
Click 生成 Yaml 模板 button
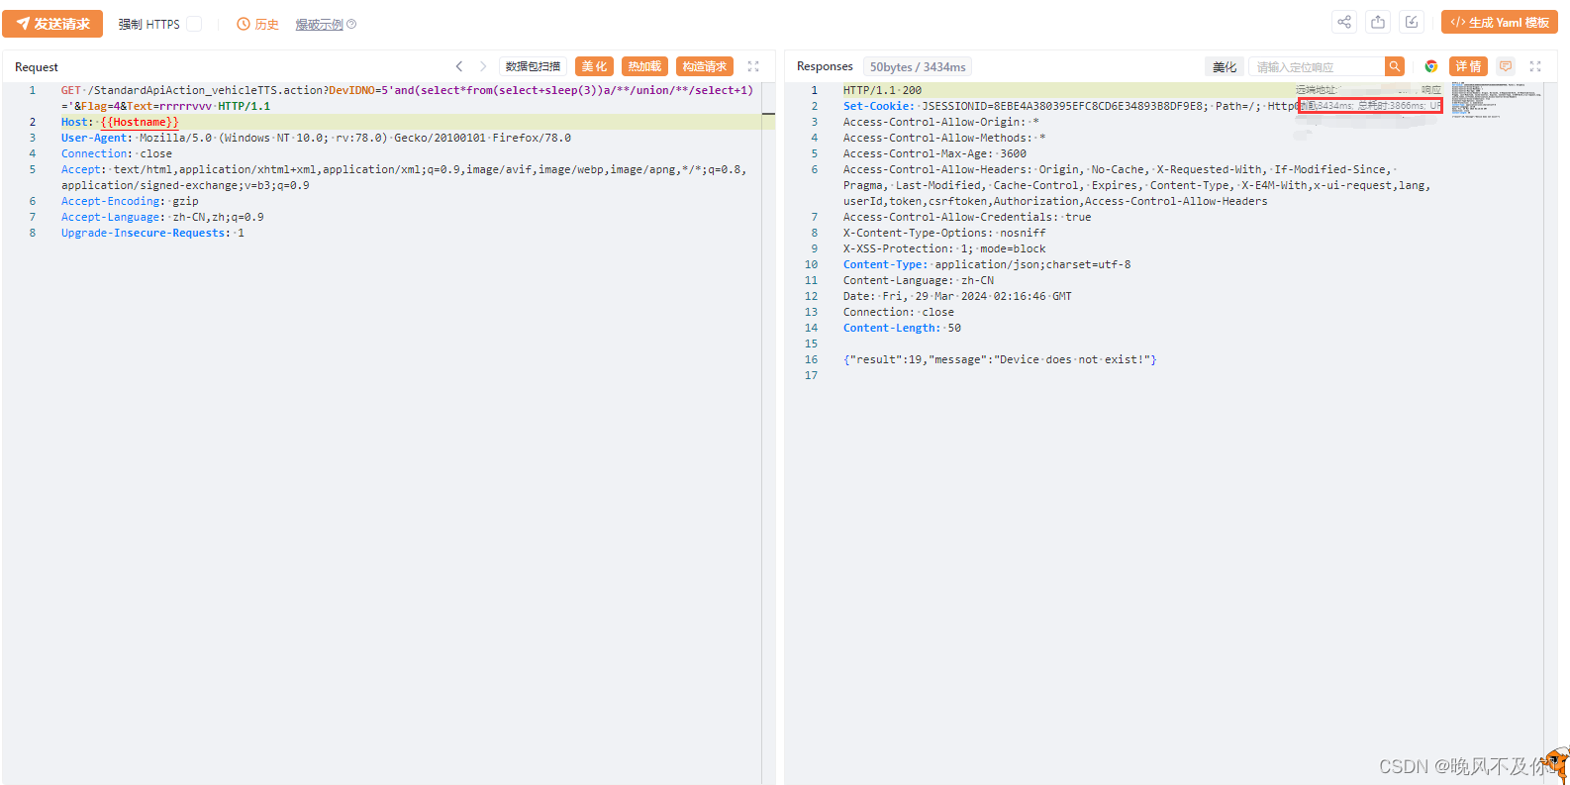pyautogui.click(x=1500, y=22)
